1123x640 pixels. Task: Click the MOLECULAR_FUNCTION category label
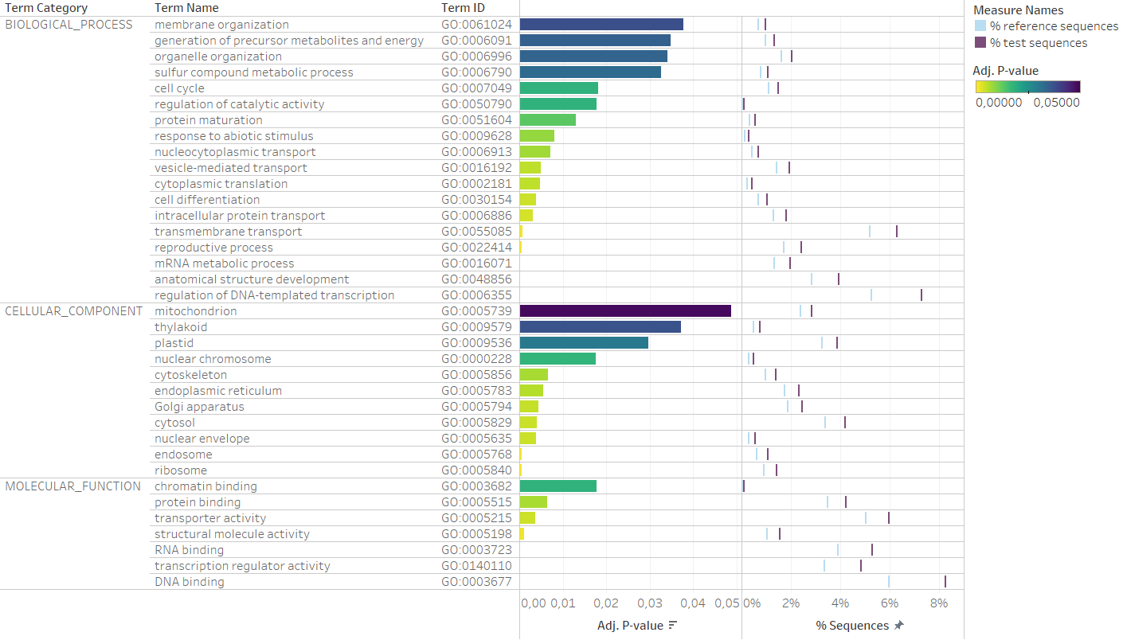click(72, 486)
